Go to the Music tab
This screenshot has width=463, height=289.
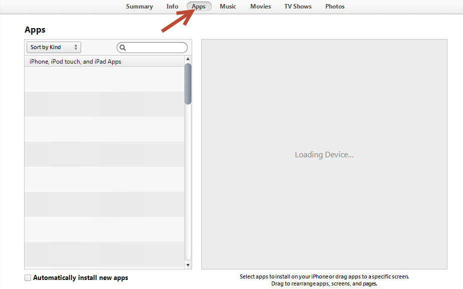(x=228, y=7)
